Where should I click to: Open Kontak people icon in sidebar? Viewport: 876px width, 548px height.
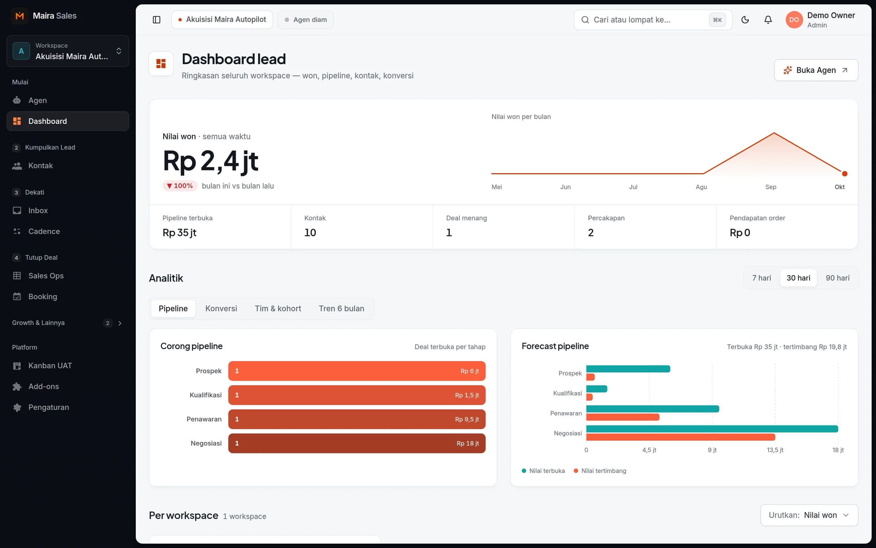pos(17,165)
